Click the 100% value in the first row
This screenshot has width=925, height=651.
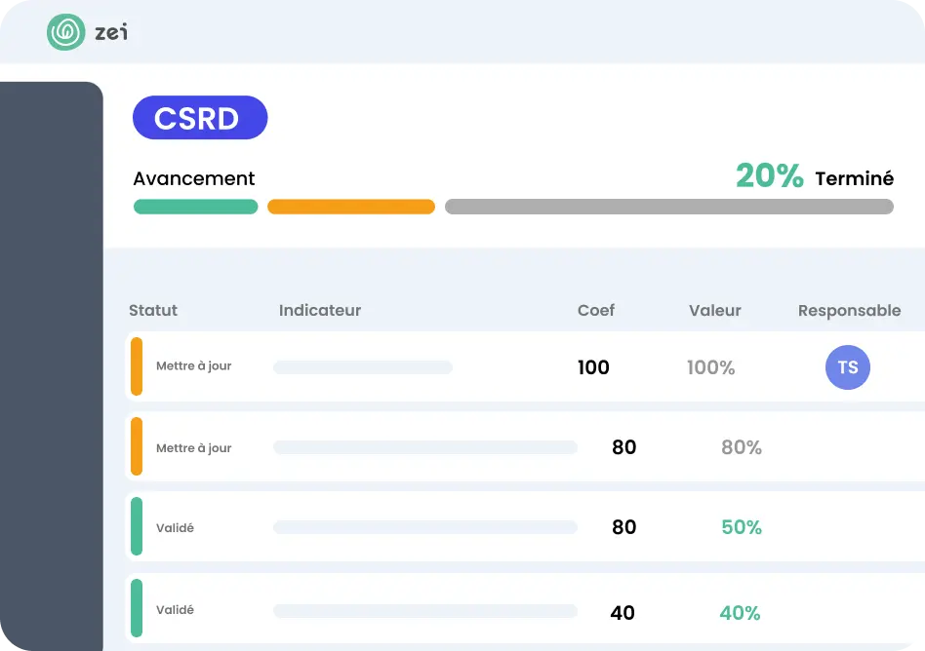pos(710,367)
